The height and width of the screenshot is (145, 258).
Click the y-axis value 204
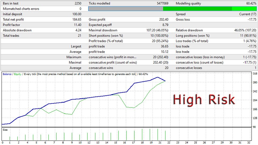255,100
